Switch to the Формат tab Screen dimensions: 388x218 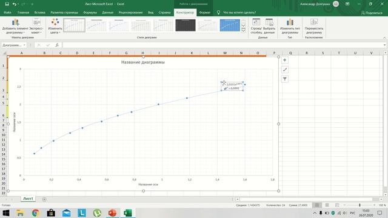[205, 12]
